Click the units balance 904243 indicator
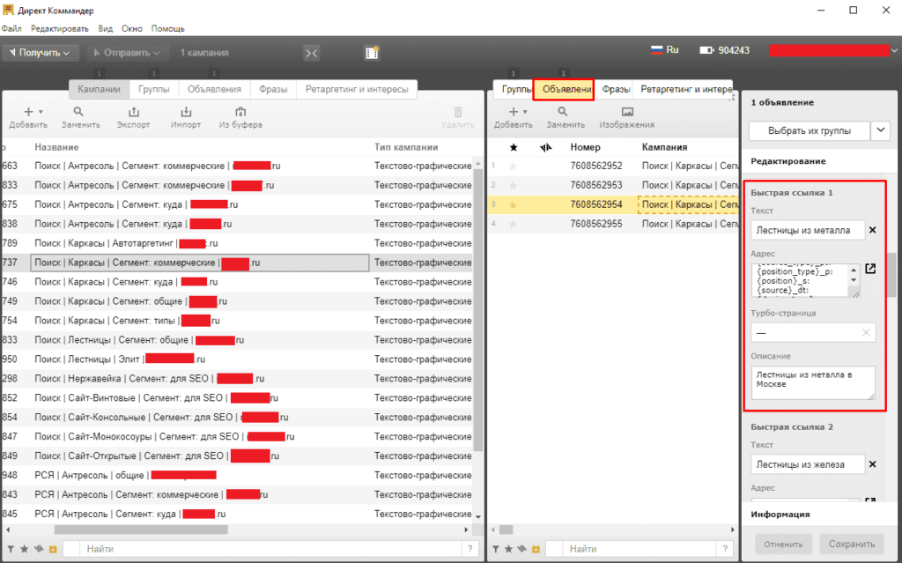Viewport: 902px width, 563px height. (x=724, y=50)
